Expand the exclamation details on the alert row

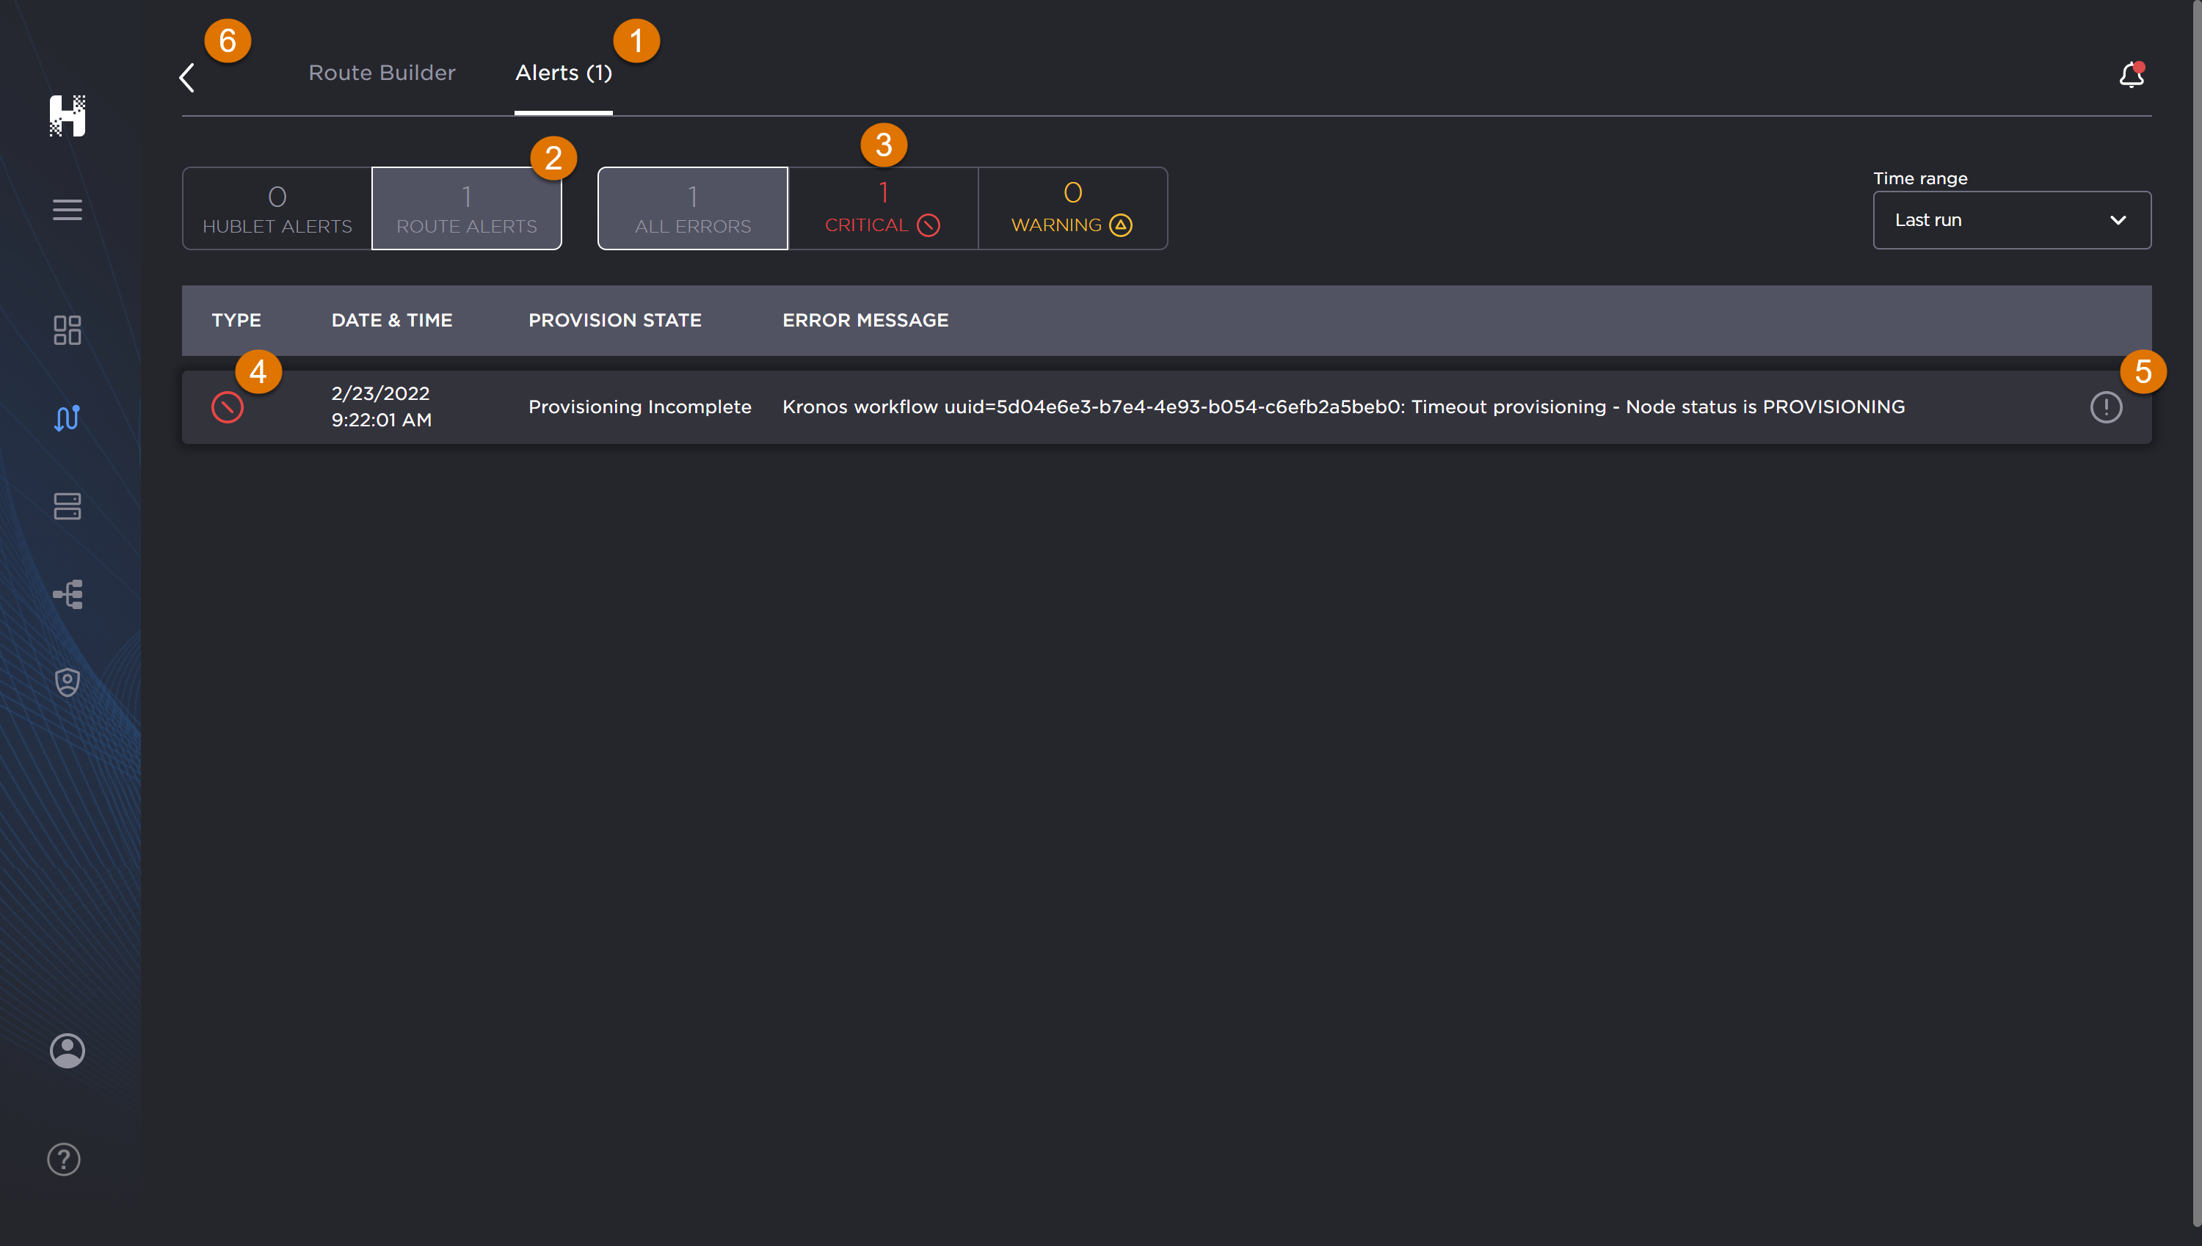2106,407
